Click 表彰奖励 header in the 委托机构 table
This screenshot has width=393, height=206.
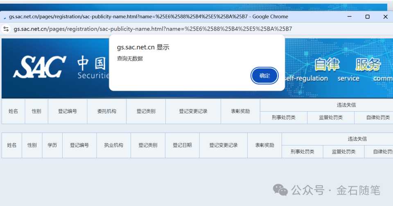pos(240,112)
